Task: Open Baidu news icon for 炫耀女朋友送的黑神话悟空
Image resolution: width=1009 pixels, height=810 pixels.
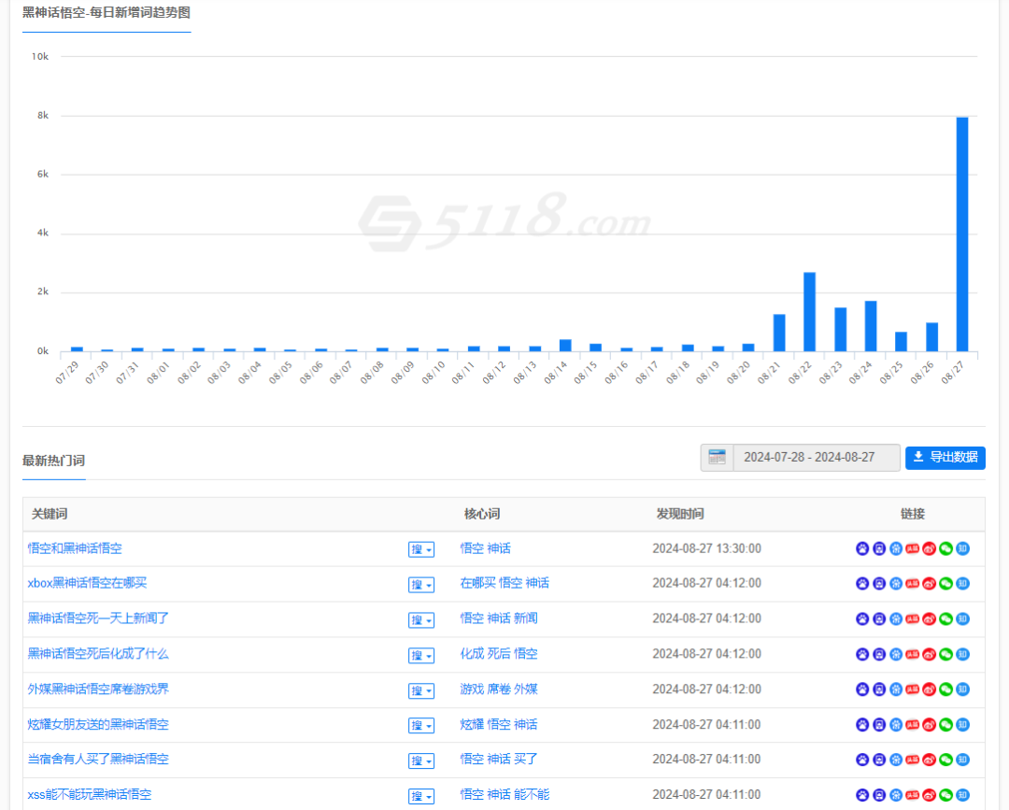Action: 896,724
